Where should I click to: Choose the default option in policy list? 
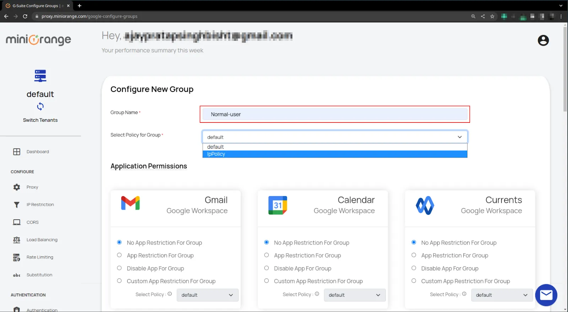pyautogui.click(x=335, y=147)
